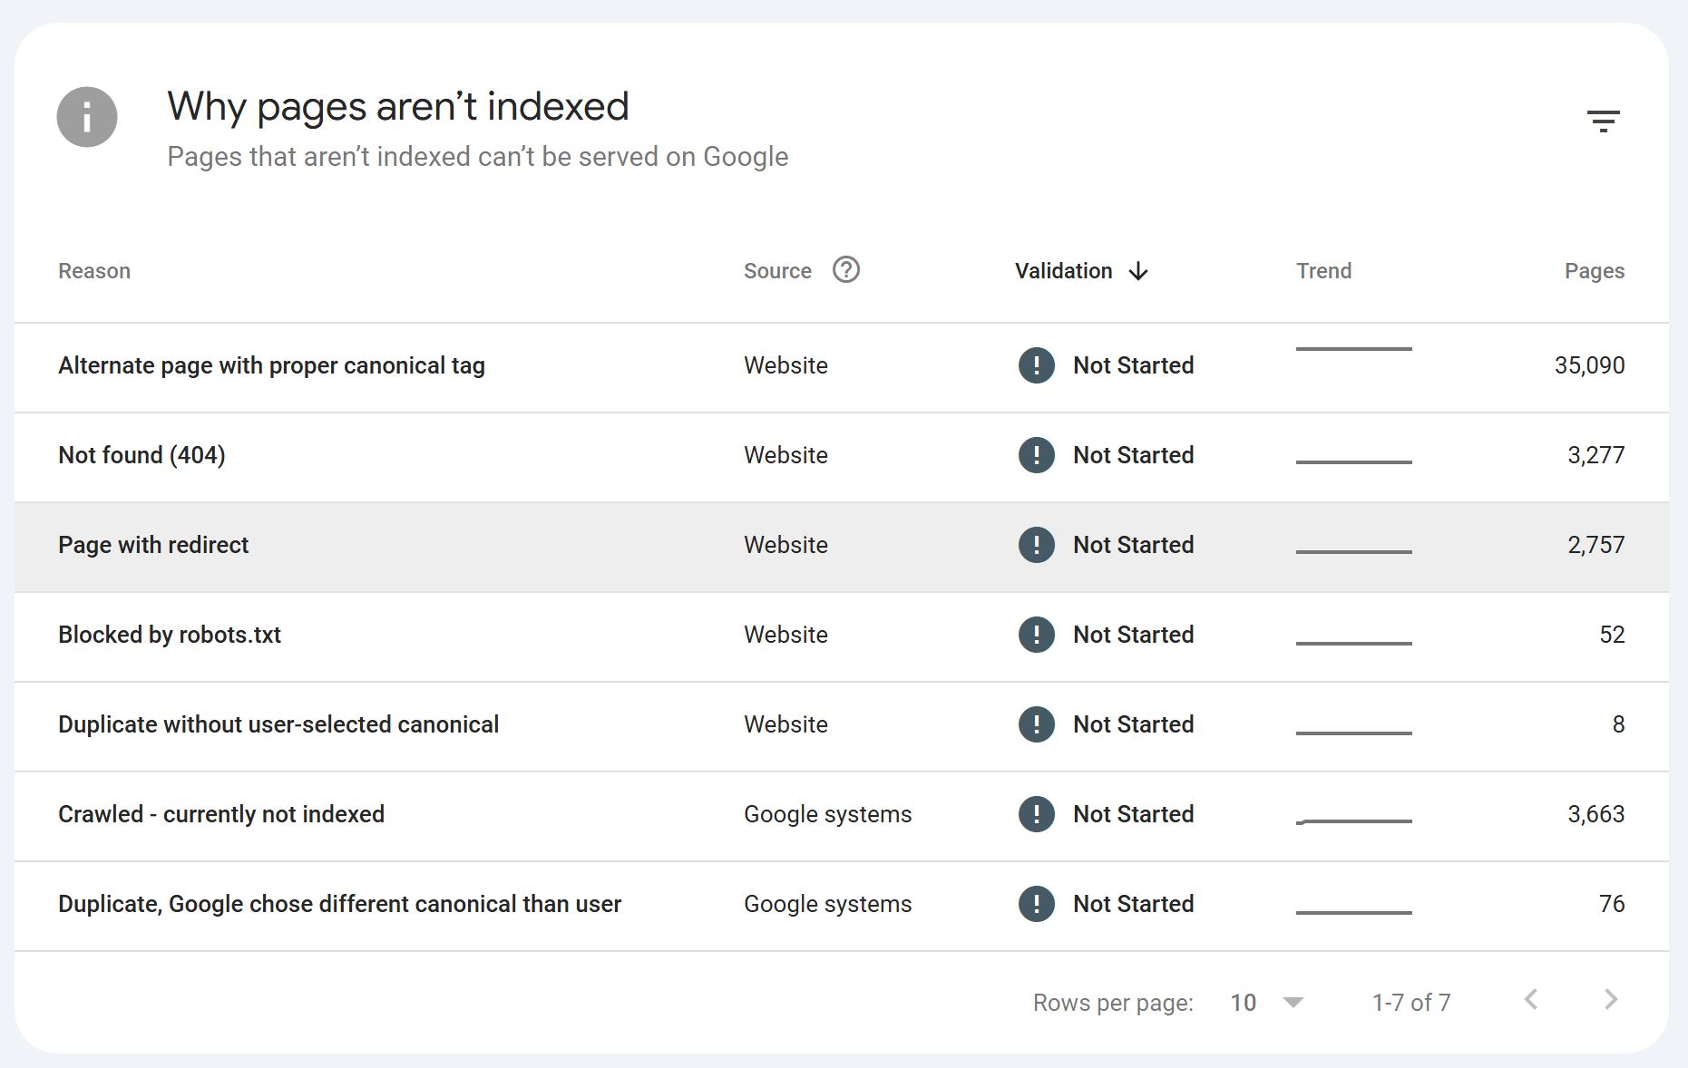Viewport: 1688px width, 1068px height.
Task: Click Not Started status in Not found (404) row
Action: (x=1133, y=455)
